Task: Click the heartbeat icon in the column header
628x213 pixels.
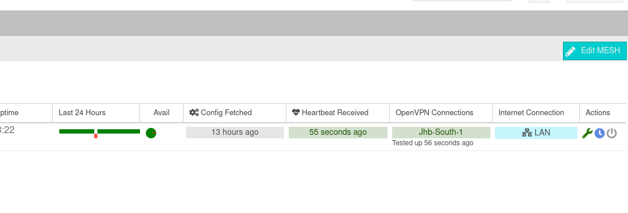Action: coord(296,112)
